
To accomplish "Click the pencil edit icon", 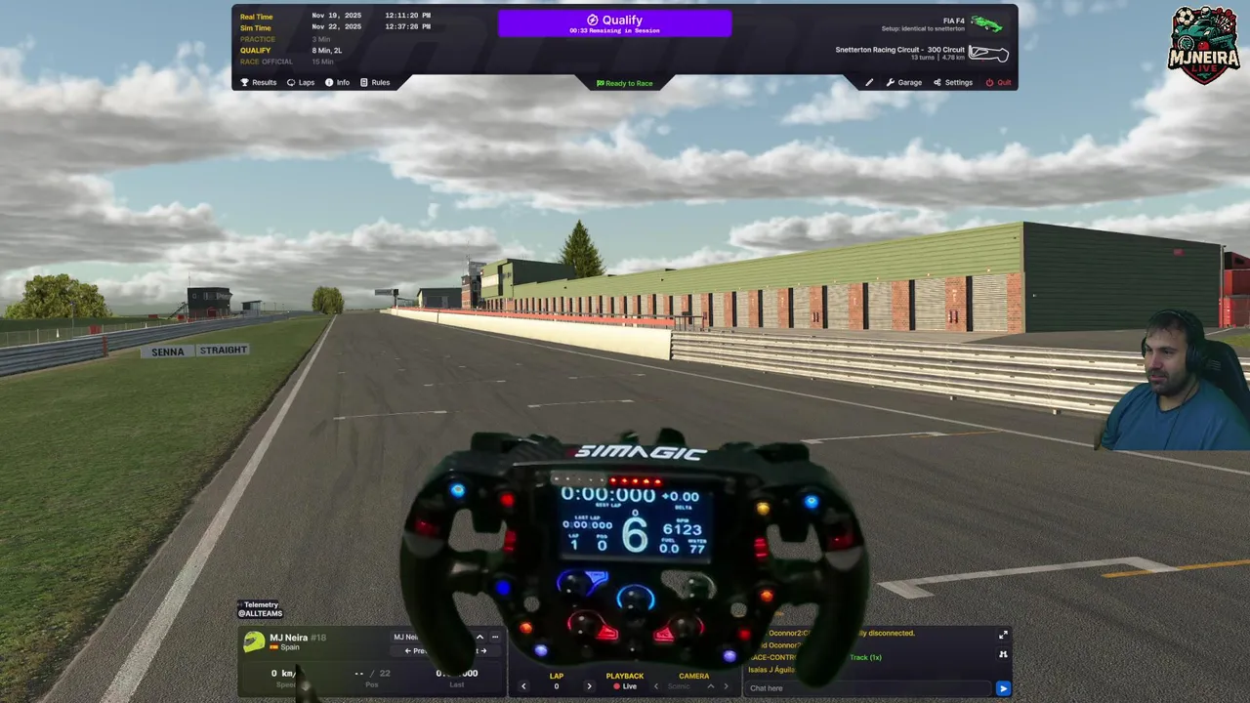I will coord(869,83).
